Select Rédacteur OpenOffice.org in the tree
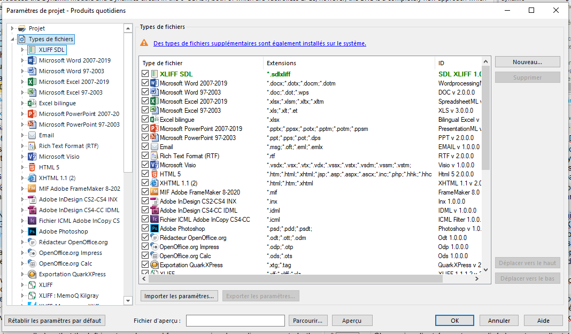Image resolution: width=571 pixels, height=334 pixels. [73, 242]
